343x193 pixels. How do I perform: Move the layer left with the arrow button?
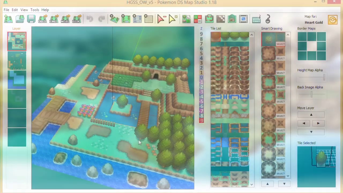point(304,123)
